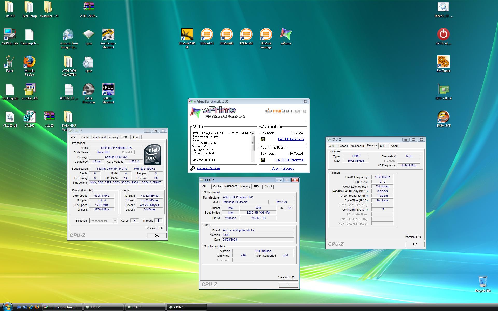Open SPD tab in left CPU-Z window
Screen dimensions: 498x311
[x=124, y=137]
